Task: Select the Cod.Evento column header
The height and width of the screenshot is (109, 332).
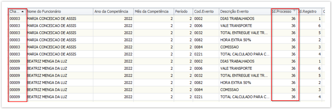Action: tap(204, 12)
